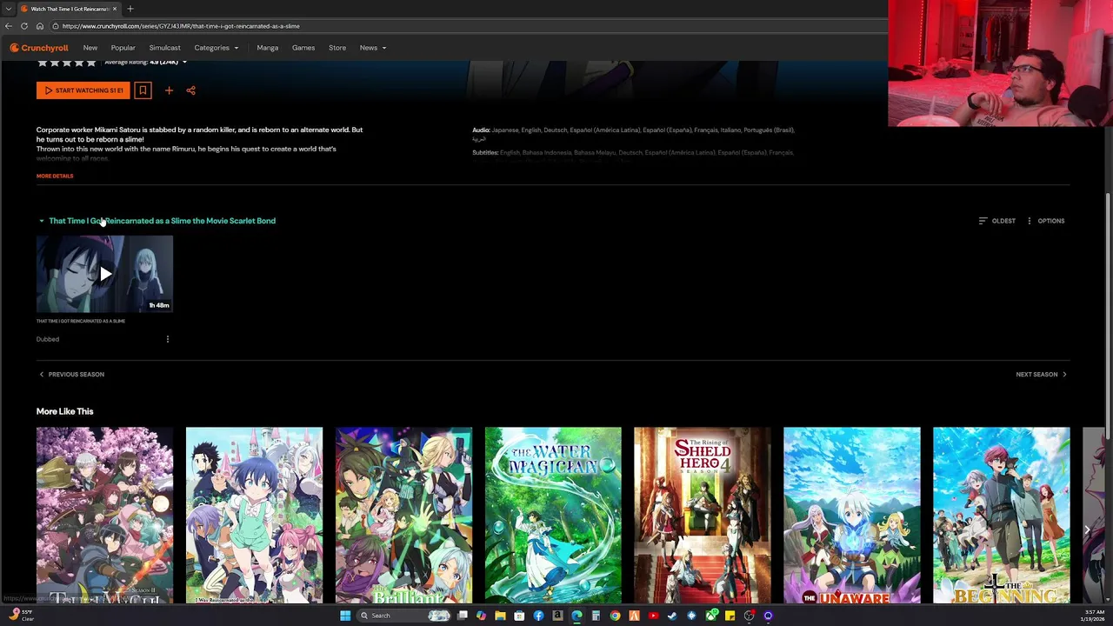Open Steam from taskbar
The image size is (1113, 626).
pyautogui.click(x=672, y=616)
